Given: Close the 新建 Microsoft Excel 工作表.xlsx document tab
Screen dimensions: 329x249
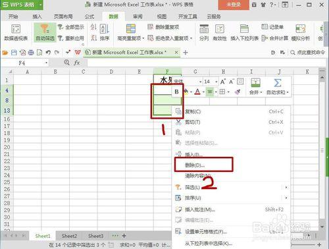Looking at the screenshot, I should (176, 53).
